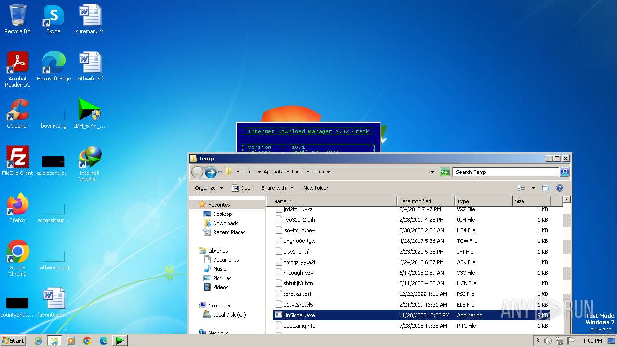
Task: Open Internet Download Manager desktop shortcut
Action: pos(90,164)
